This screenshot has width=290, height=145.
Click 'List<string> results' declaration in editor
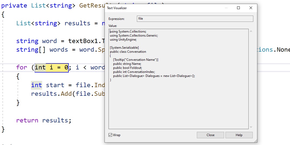(x=53, y=23)
